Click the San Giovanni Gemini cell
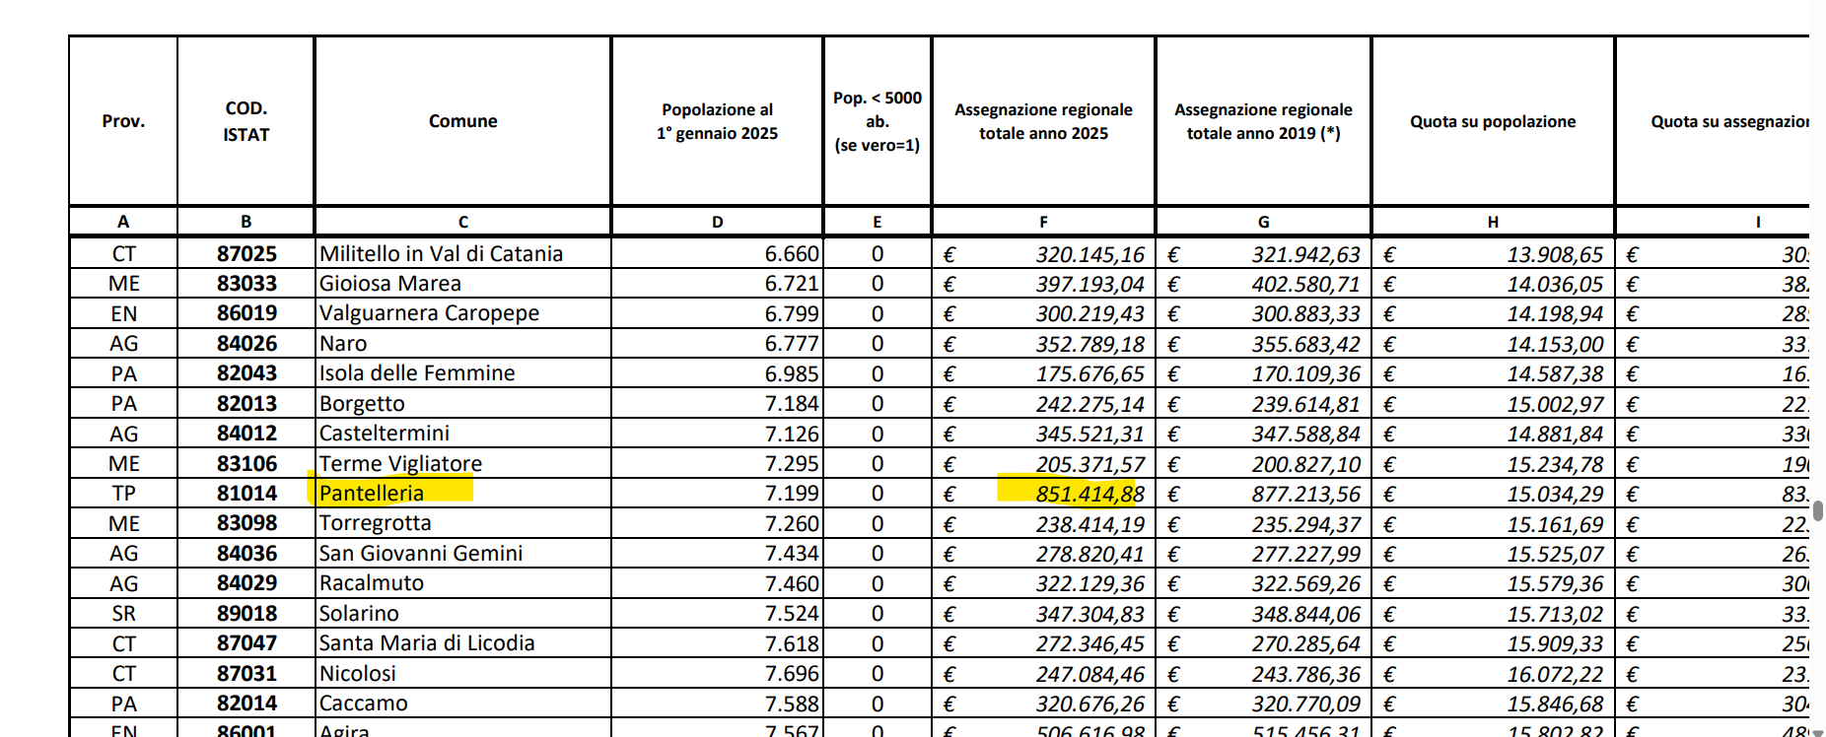Screen dimensions: 1826x737 420,554
